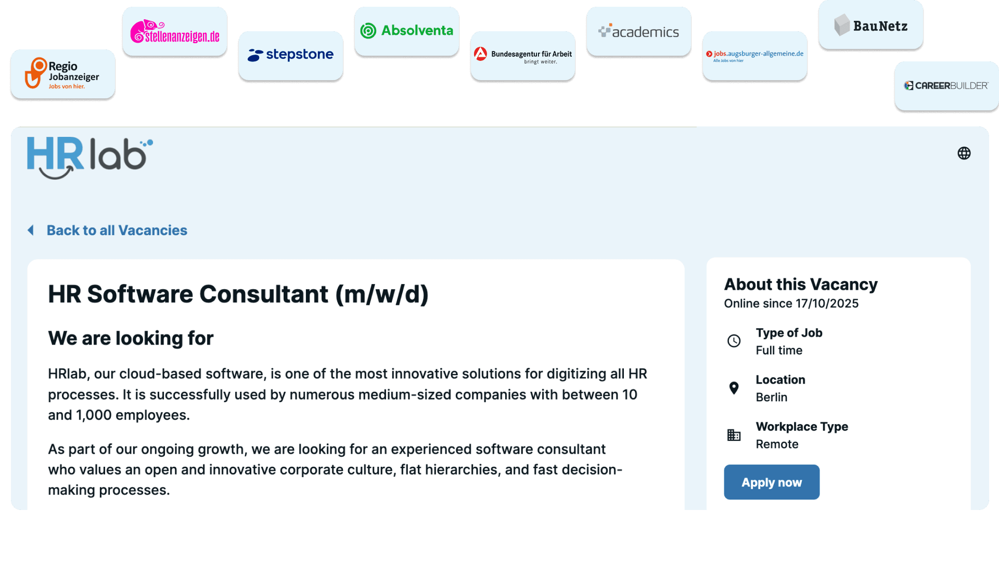Click the building icon for Workplace Type
Viewport: 999px width, 562px height.
coord(734,435)
